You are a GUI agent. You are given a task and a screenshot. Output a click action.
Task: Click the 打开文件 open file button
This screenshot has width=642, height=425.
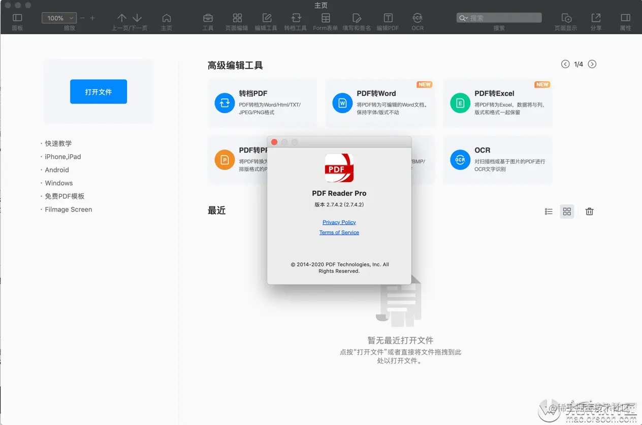tap(99, 92)
